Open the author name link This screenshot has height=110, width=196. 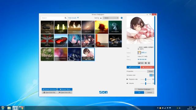[144, 53]
